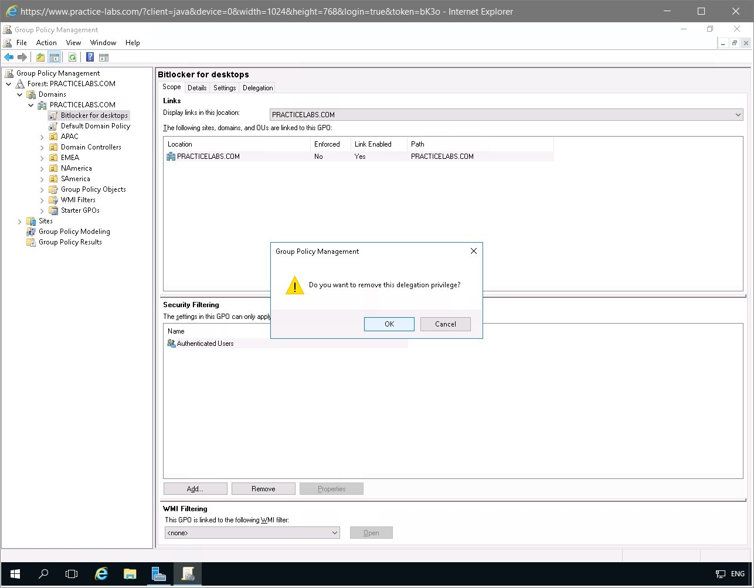Image resolution: width=754 pixels, height=588 pixels.
Task: Toggle the Show/Hide Console Tree icon
Action: point(54,57)
